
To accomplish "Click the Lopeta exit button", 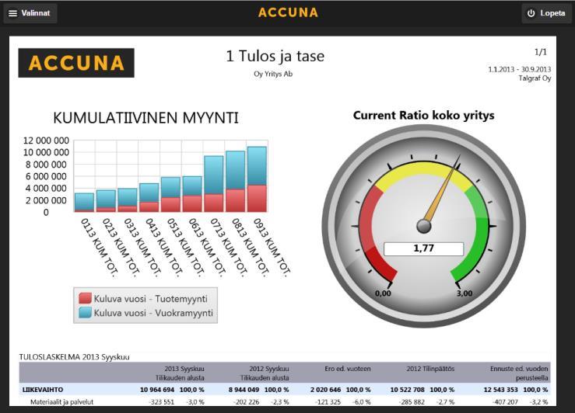I will coord(546,13).
